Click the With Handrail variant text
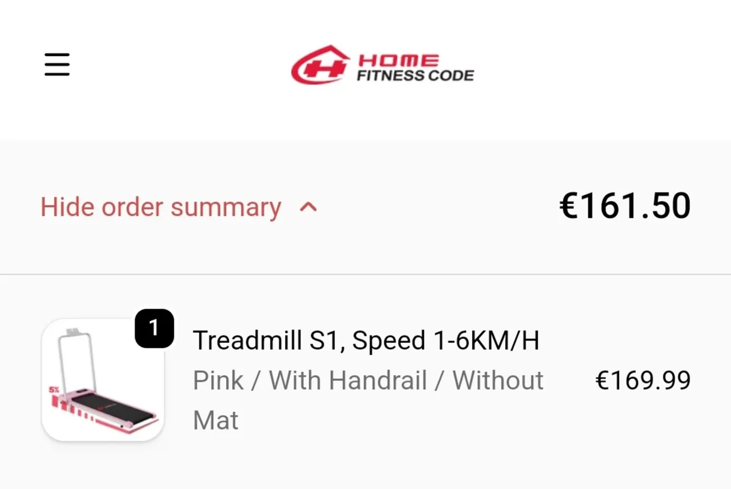This screenshot has width=731, height=489. click(x=347, y=381)
